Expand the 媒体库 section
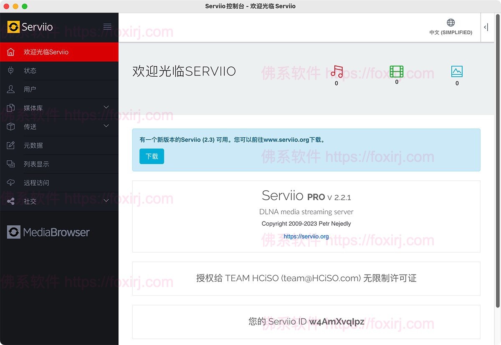Image resolution: width=501 pixels, height=345 pixels. (106, 108)
